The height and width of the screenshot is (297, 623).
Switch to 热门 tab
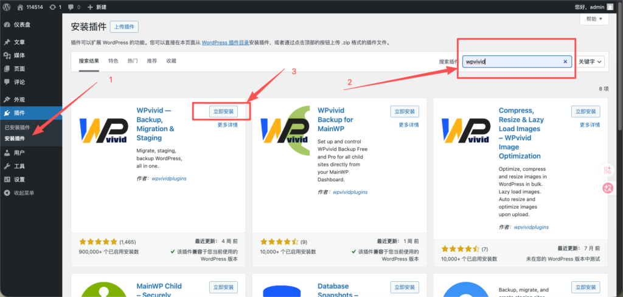pos(133,61)
